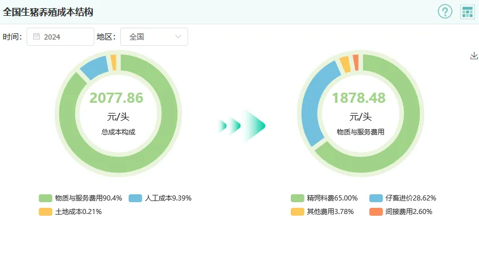Click 元/头 unit under 2077.86
Screen dimensions: 479x253
coord(118,116)
